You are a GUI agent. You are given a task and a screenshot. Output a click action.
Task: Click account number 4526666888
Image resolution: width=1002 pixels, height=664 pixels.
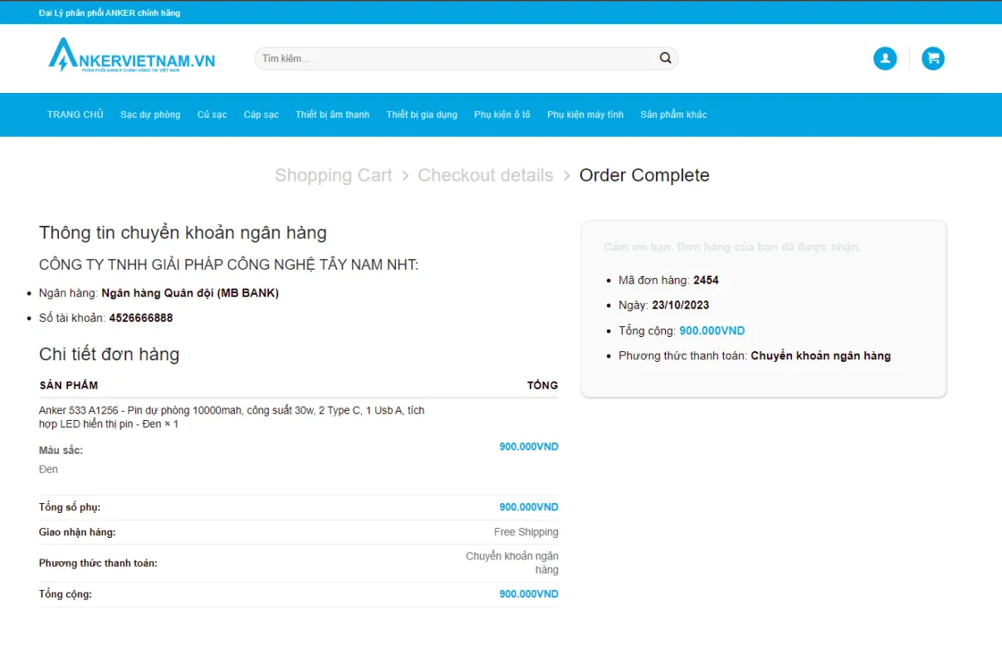point(141,318)
